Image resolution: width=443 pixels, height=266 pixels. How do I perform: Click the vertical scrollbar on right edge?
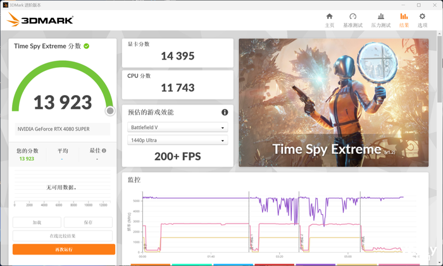click(x=440, y=68)
